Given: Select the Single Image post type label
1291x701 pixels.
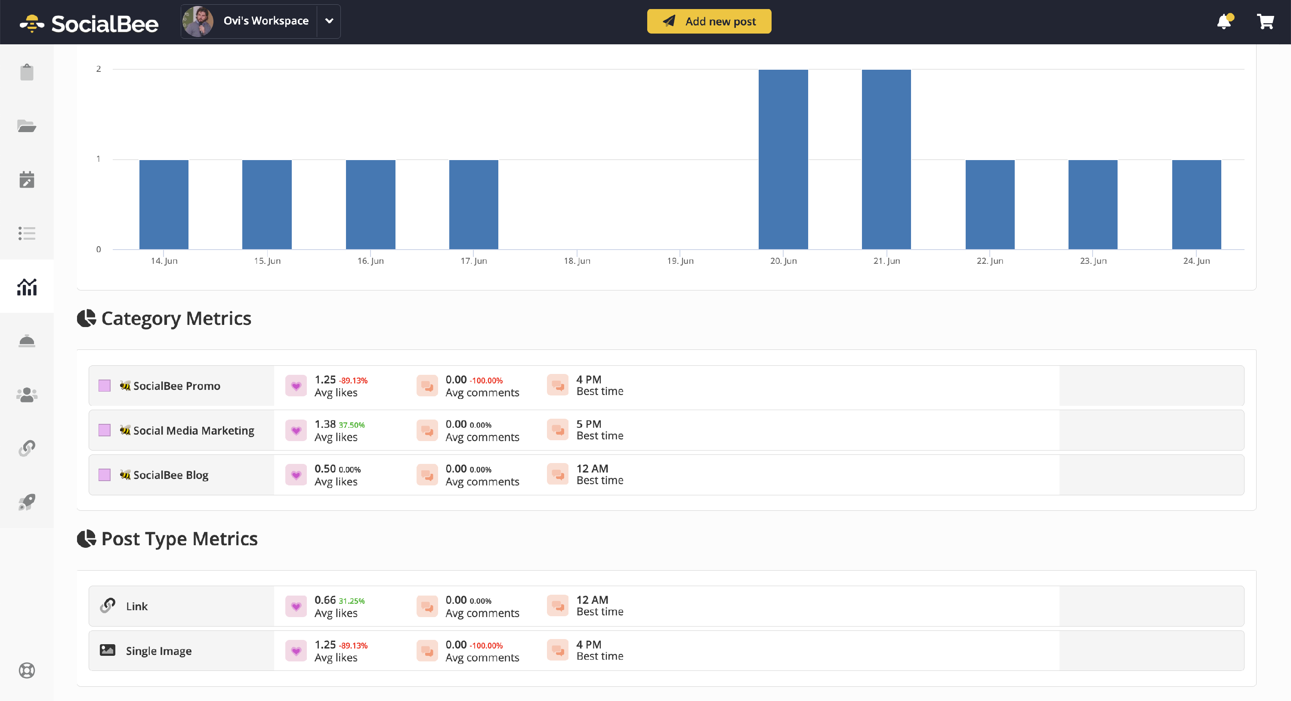Looking at the screenshot, I should tap(158, 651).
